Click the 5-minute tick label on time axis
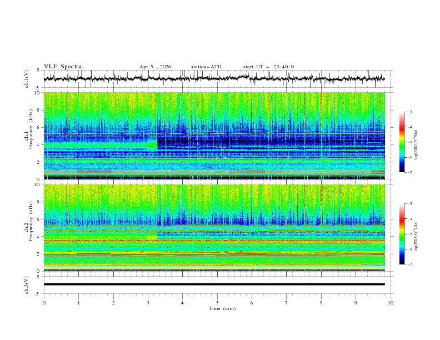Image resolution: width=440 pixels, height=340 pixels. point(217,303)
